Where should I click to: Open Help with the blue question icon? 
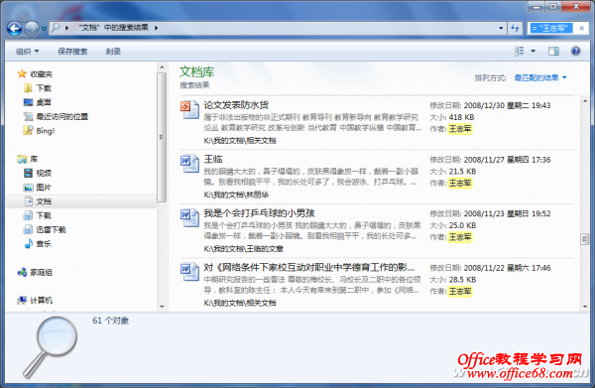575,51
